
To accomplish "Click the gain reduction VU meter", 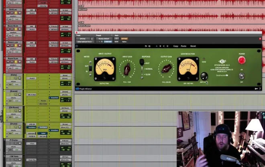I will [188, 69].
